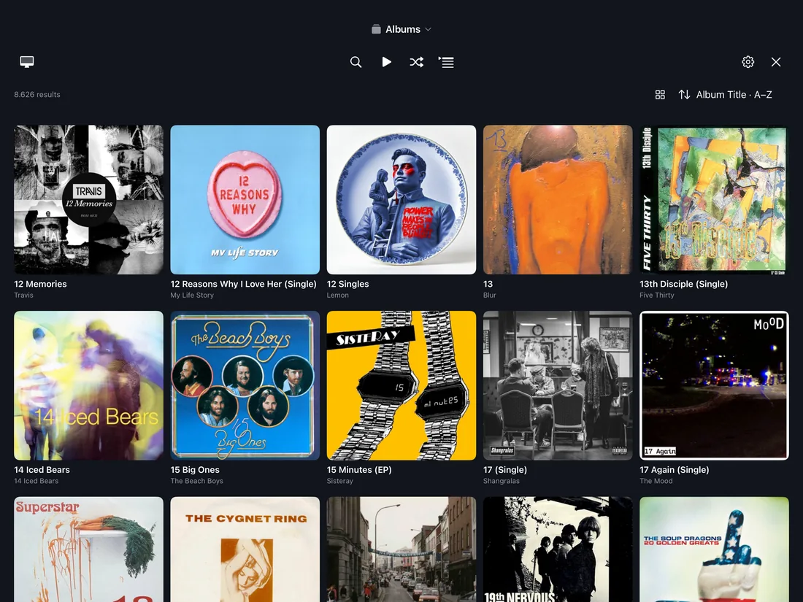
Task: Select the "14 Iced Bears" album title
Action: (42, 470)
